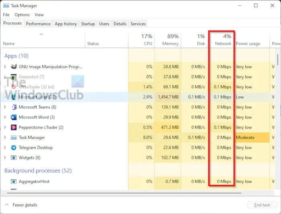Switch to the Details tab

point(120,24)
